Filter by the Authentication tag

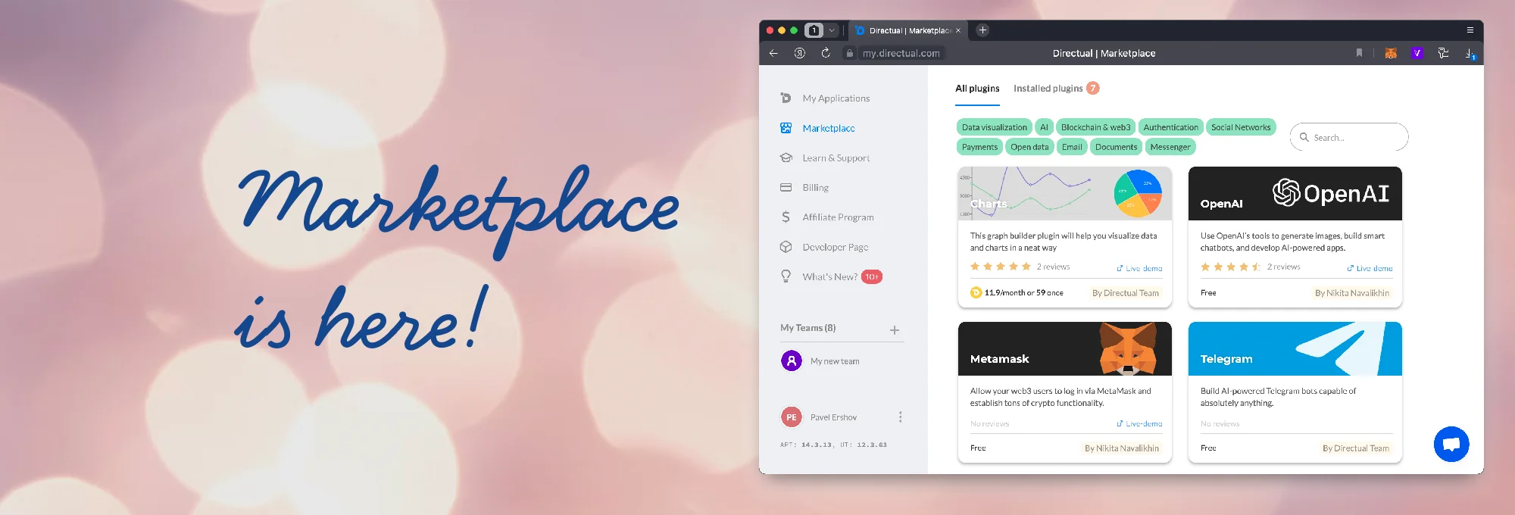pyautogui.click(x=1170, y=127)
